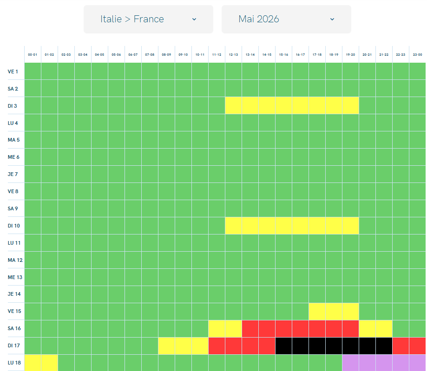Viewport: 427px width, 371px height.
Task: Click the chevron arrow beside Mai 2026
Action: tap(332, 19)
